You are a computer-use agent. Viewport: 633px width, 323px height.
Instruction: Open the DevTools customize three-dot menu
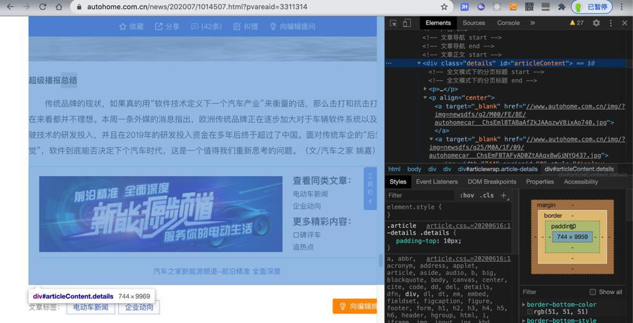(611, 23)
